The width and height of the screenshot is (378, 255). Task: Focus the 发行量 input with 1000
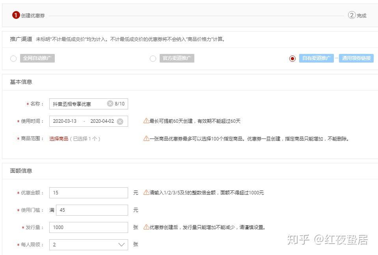point(88,227)
